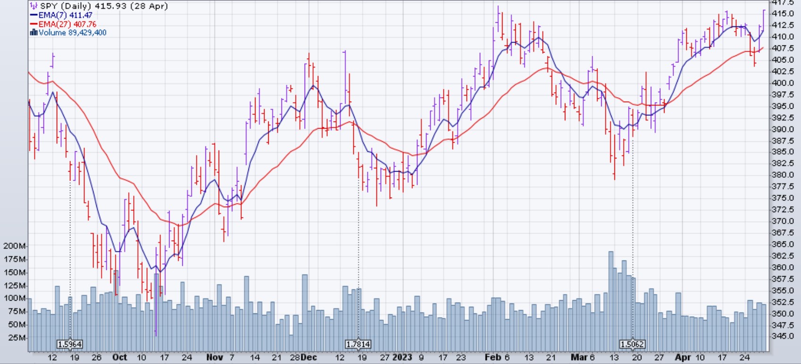Image resolution: width=801 pixels, height=364 pixels.
Task: Click the Volume bars icon in legend
Action: coord(34,33)
